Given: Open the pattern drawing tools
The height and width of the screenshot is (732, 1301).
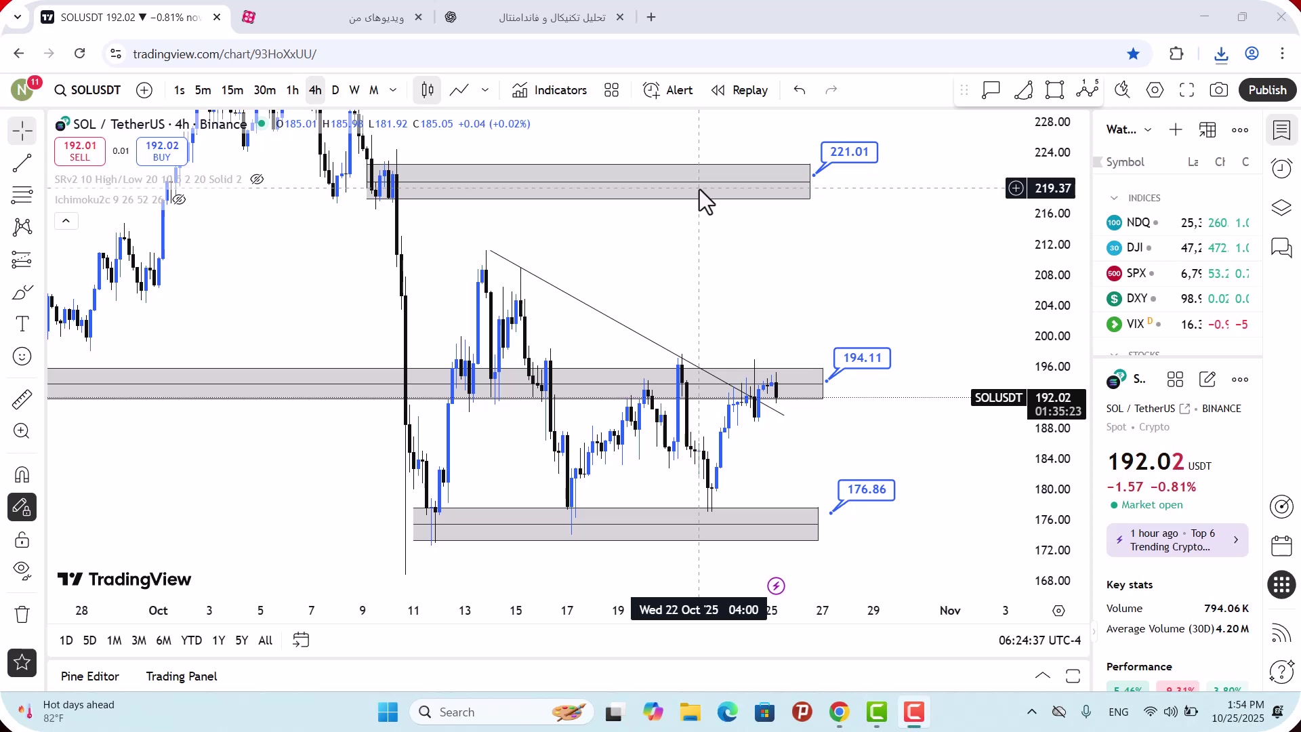Looking at the screenshot, I should [x=22, y=227].
